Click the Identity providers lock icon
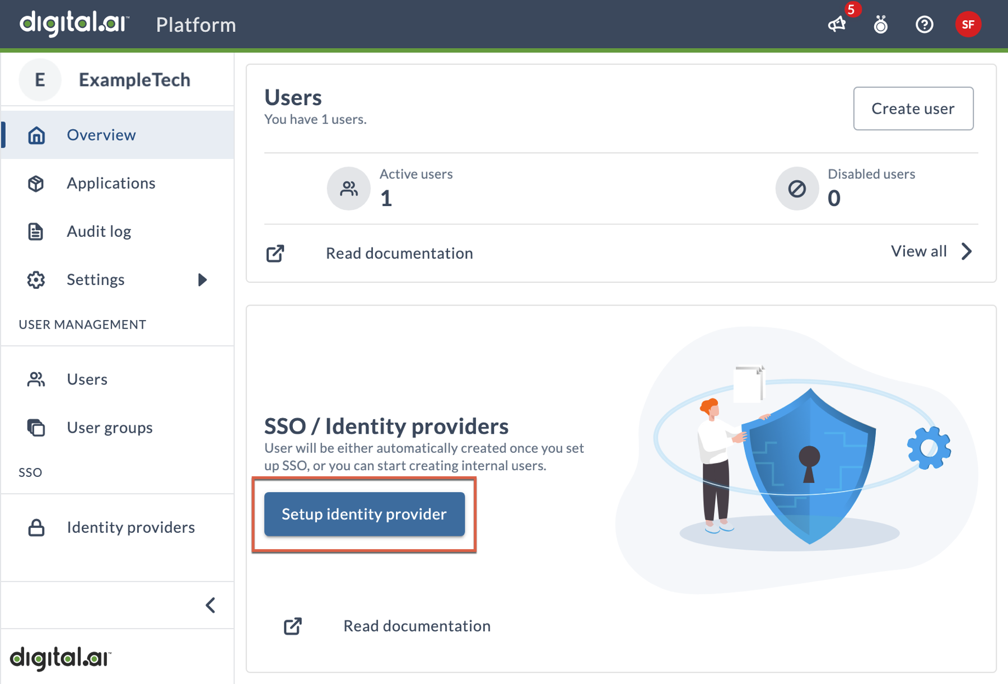The image size is (1008, 684). point(36,527)
